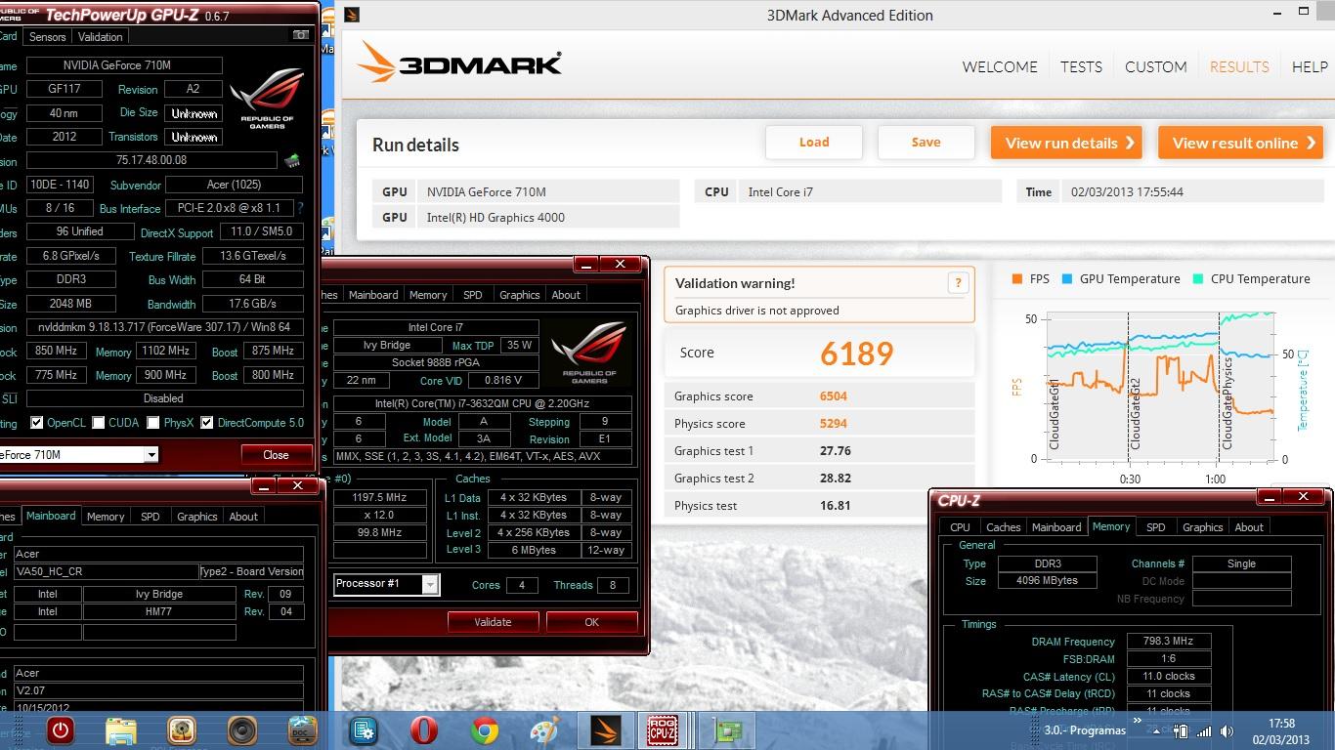Click the CloudGatePhysics marker on chart
This screenshot has height=750, width=1335.
(x=1227, y=404)
